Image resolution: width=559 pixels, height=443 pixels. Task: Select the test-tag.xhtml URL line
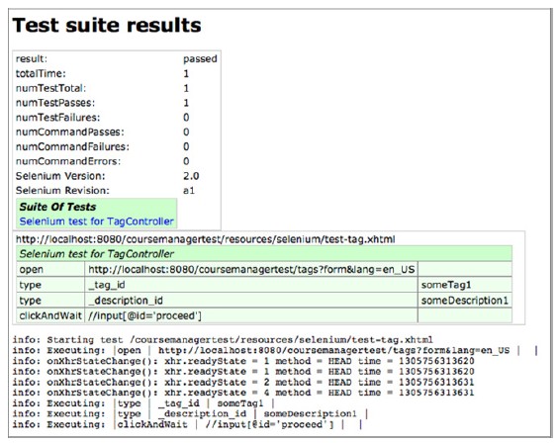[206, 239]
